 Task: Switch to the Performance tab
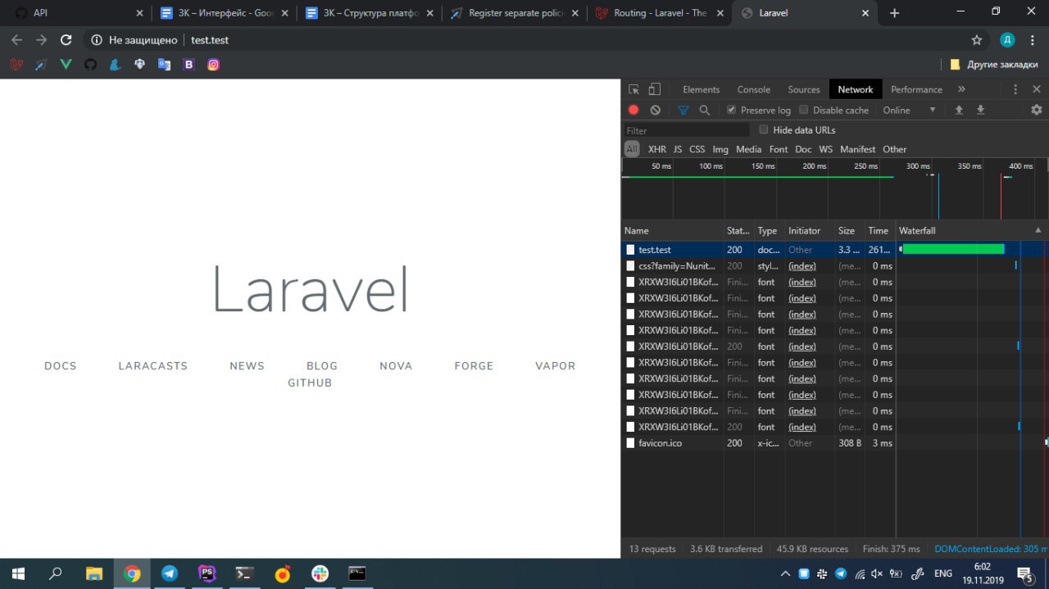click(916, 89)
